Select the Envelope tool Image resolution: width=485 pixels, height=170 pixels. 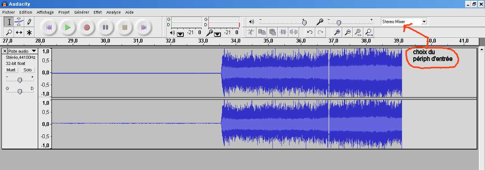[19, 22]
